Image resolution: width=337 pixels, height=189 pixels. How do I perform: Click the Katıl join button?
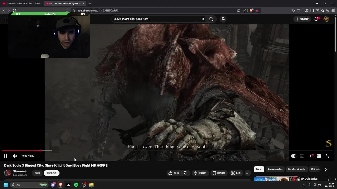[37, 173]
